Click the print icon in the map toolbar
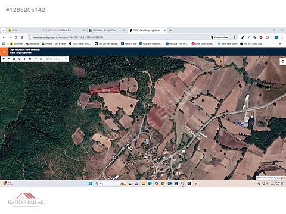 [x=41, y=59]
